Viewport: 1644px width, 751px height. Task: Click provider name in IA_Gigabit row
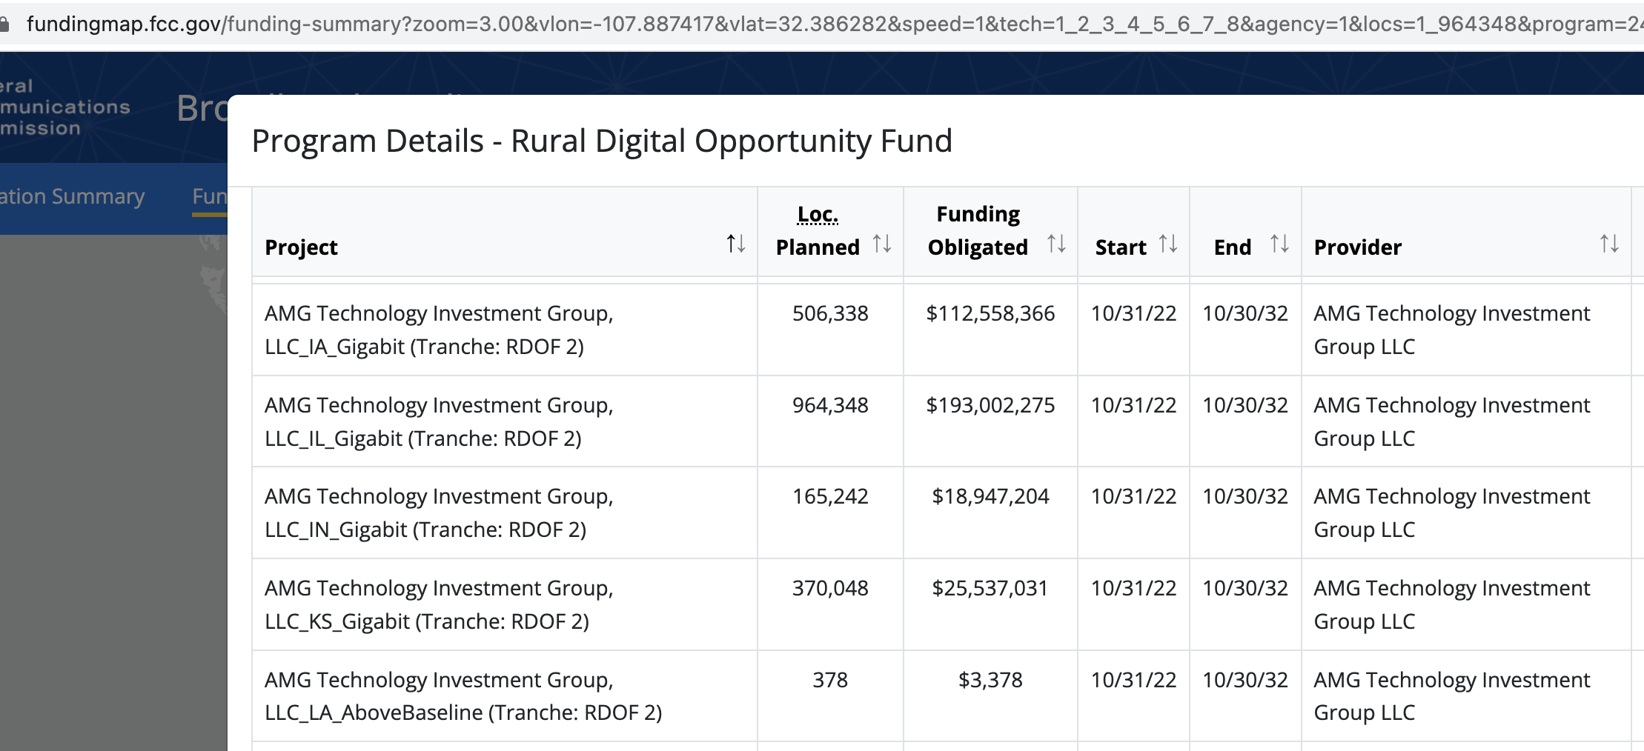pos(1452,330)
